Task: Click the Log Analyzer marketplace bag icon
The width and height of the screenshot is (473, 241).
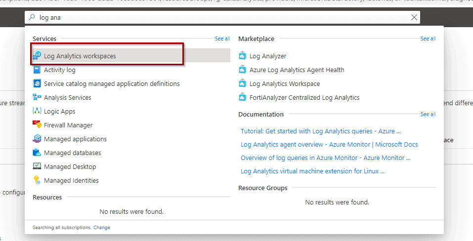Action: click(x=243, y=56)
